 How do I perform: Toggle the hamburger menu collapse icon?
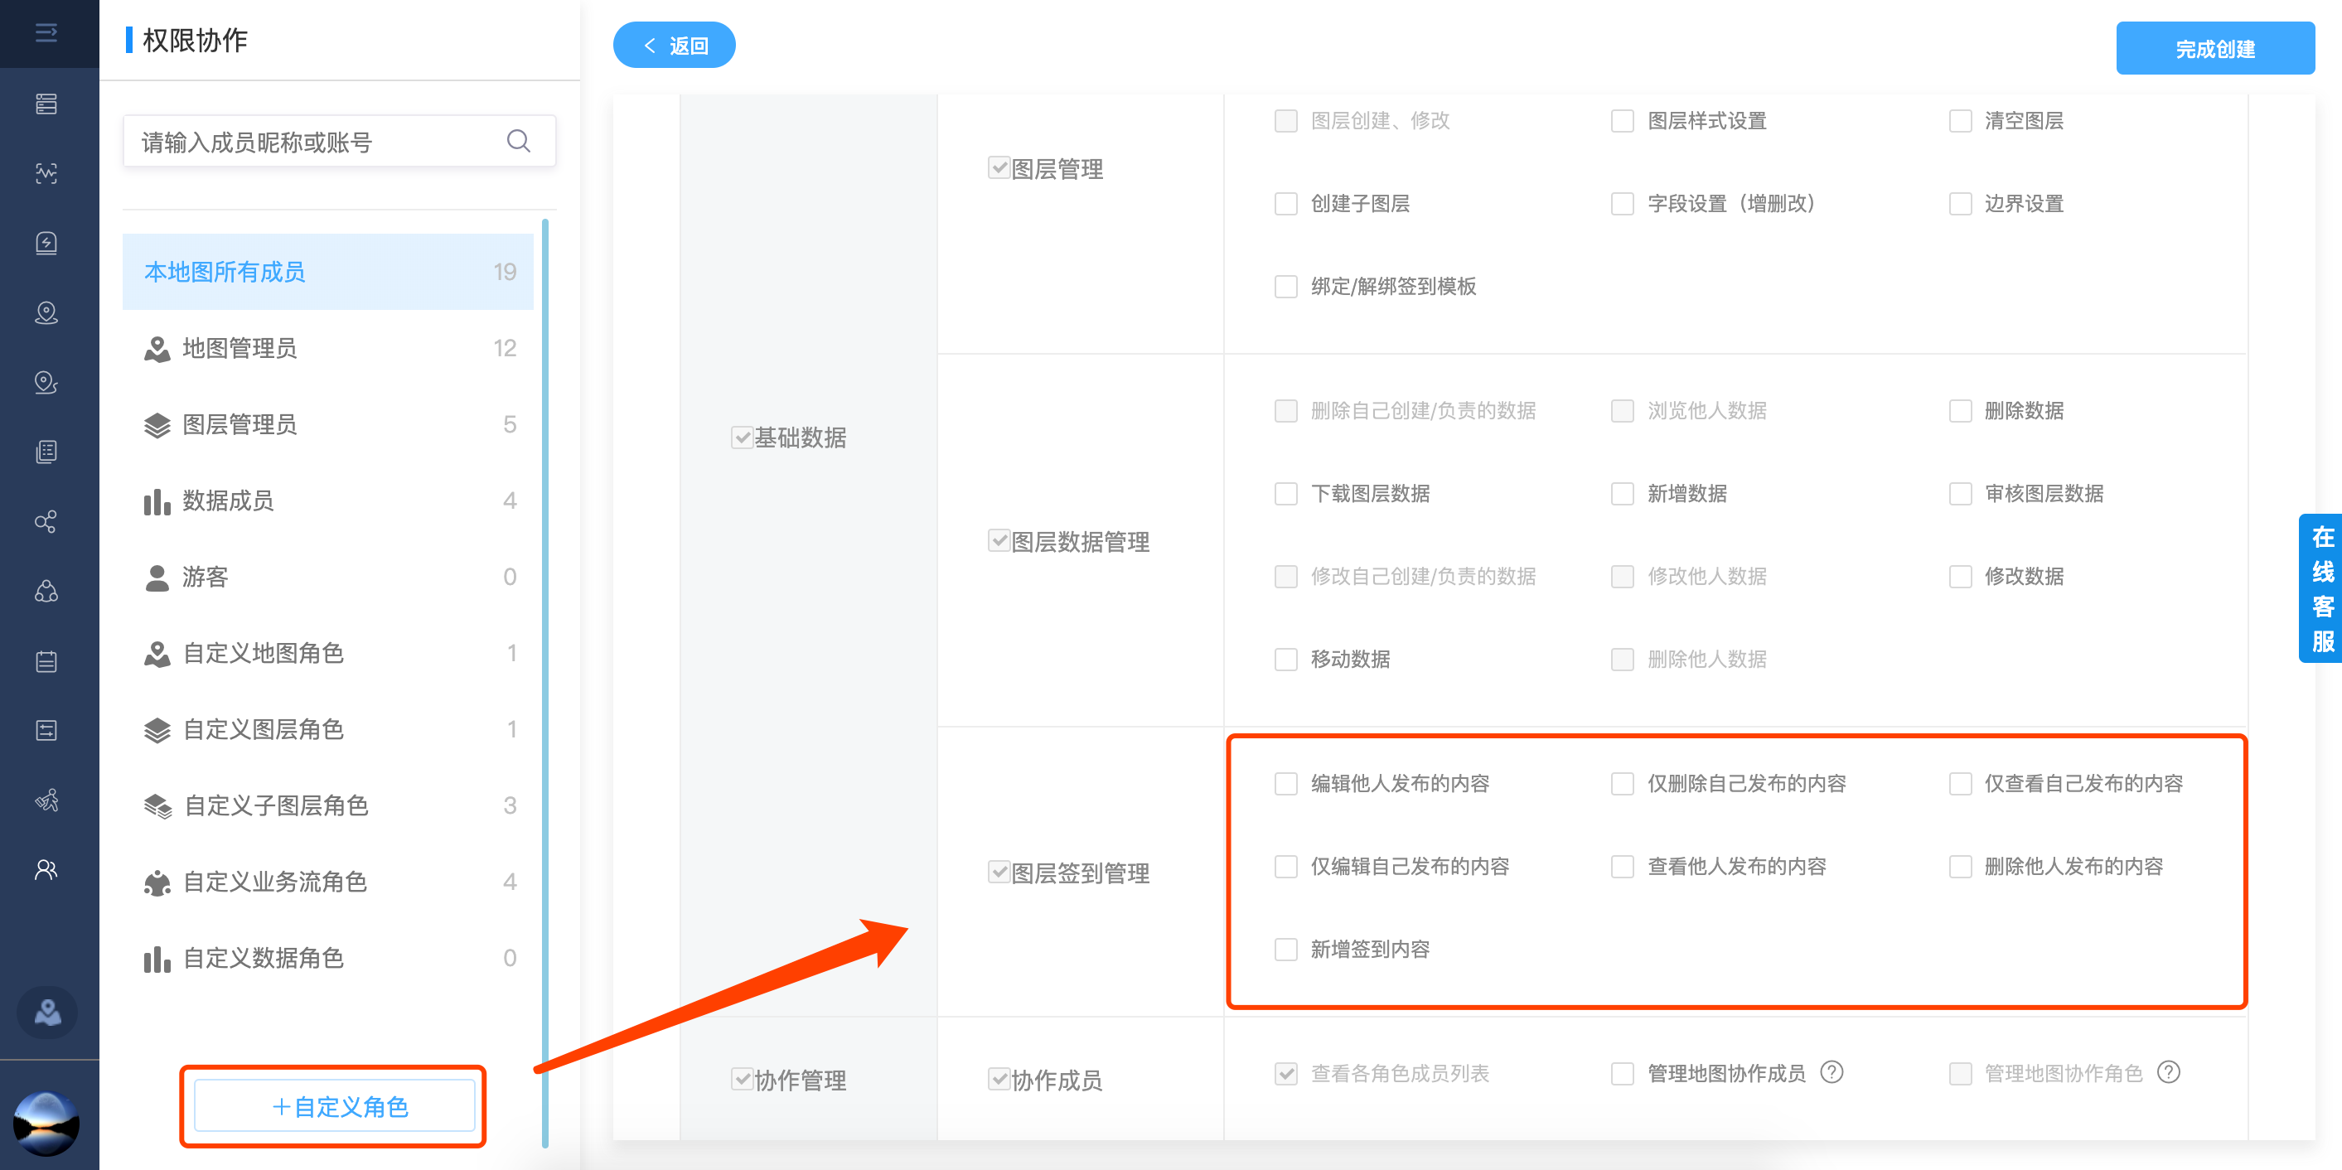46,34
